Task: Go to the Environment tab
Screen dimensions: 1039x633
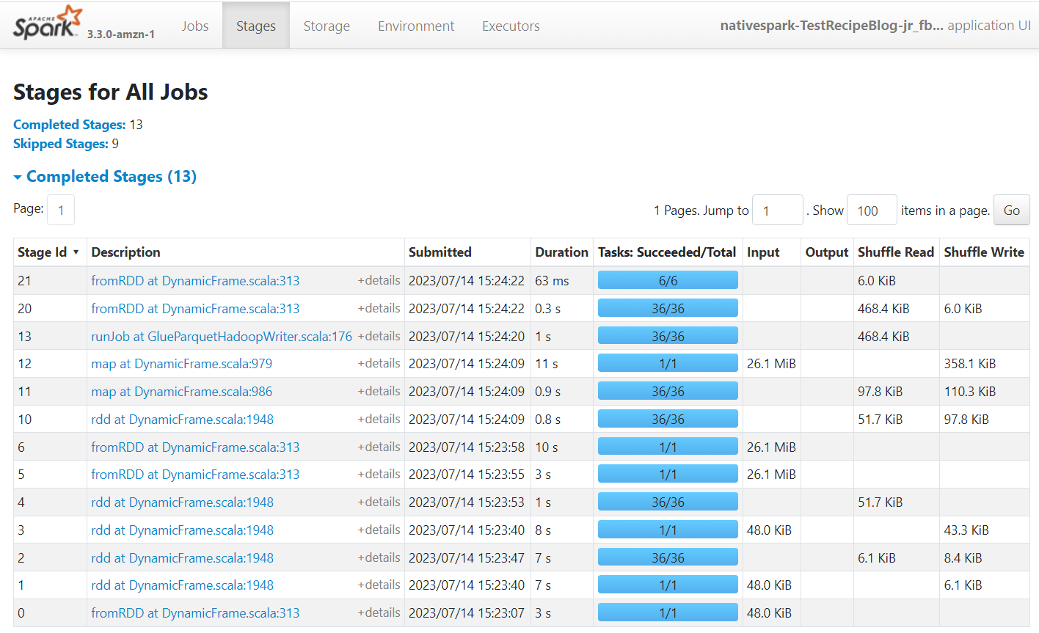Action: tap(416, 26)
